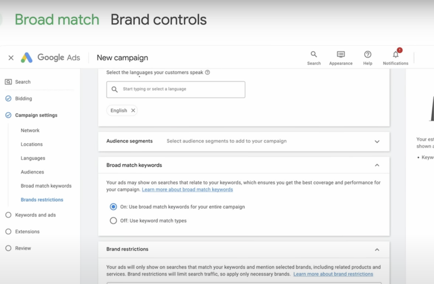Collapse the Brand restrictions section

pos(377,249)
